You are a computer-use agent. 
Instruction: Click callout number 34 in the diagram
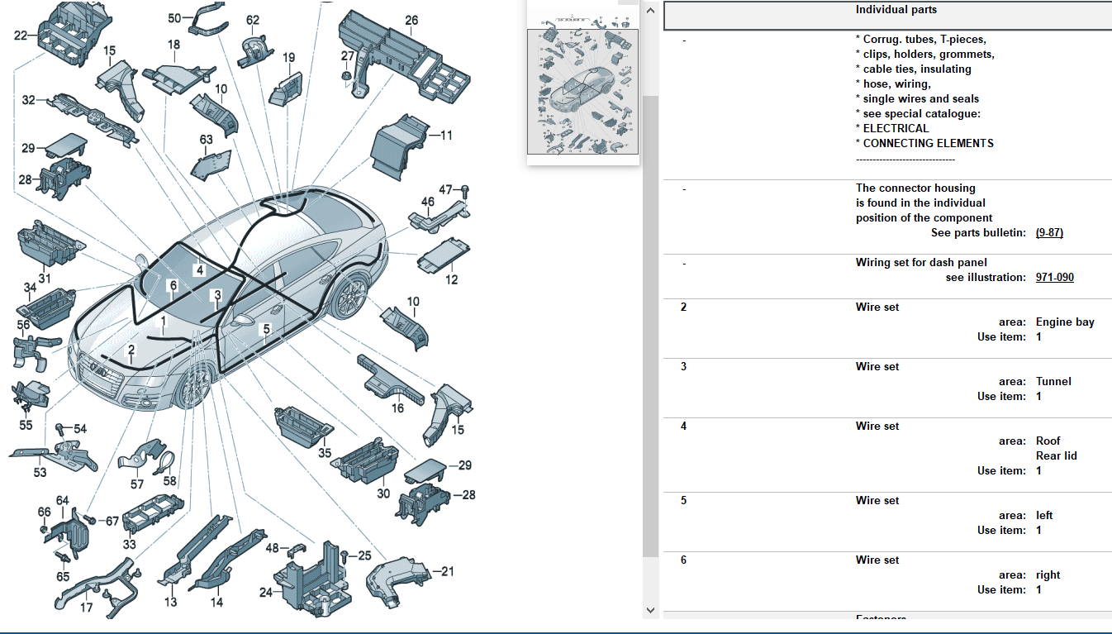[x=30, y=288]
